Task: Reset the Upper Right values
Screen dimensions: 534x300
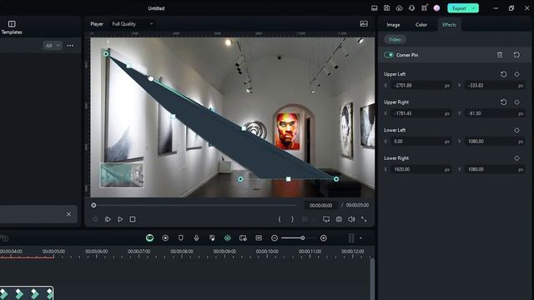Action: pyautogui.click(x=504, y=102)
